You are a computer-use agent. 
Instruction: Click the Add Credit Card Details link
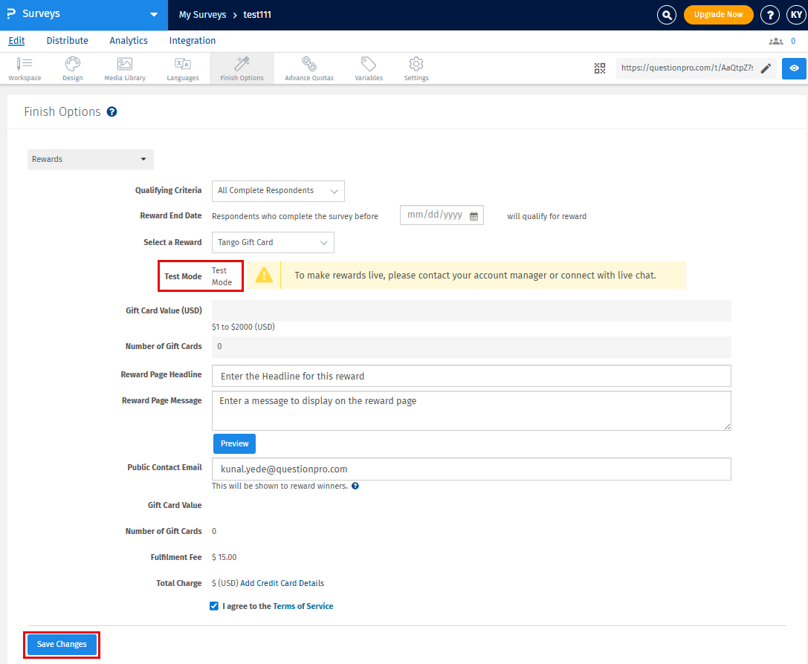[282, 583]
